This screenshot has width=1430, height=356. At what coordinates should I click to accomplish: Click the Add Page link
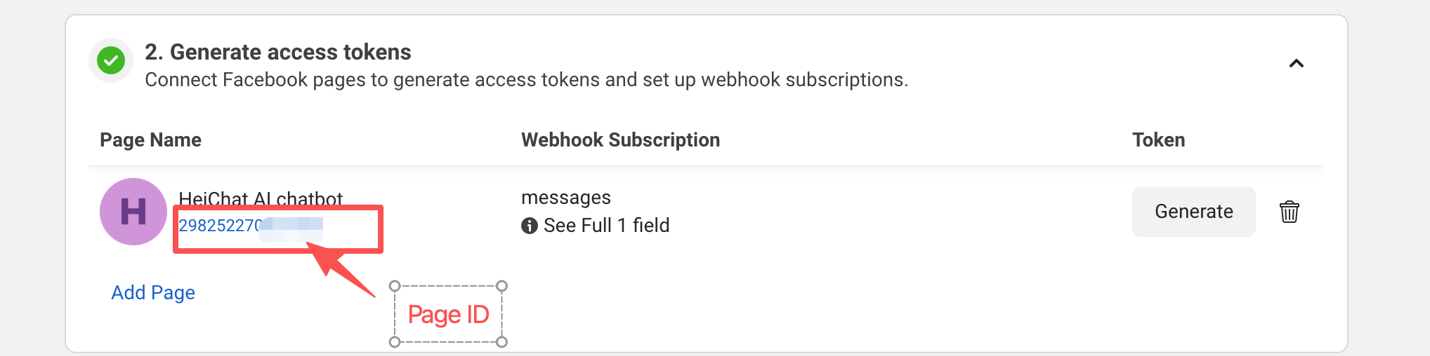(153, 292)
